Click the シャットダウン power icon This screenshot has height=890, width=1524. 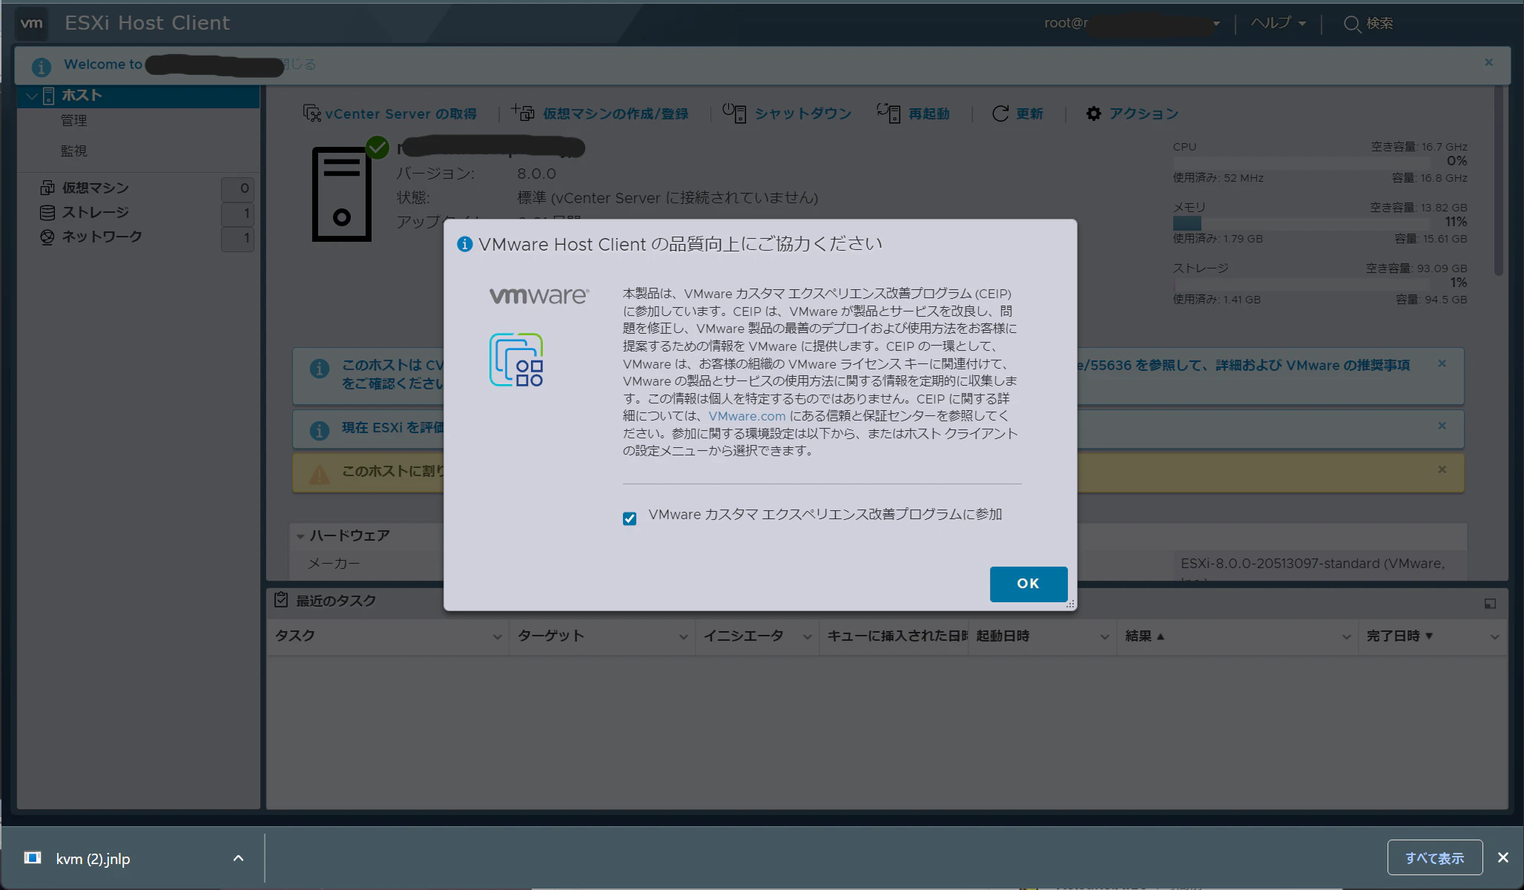click(734, 113)
